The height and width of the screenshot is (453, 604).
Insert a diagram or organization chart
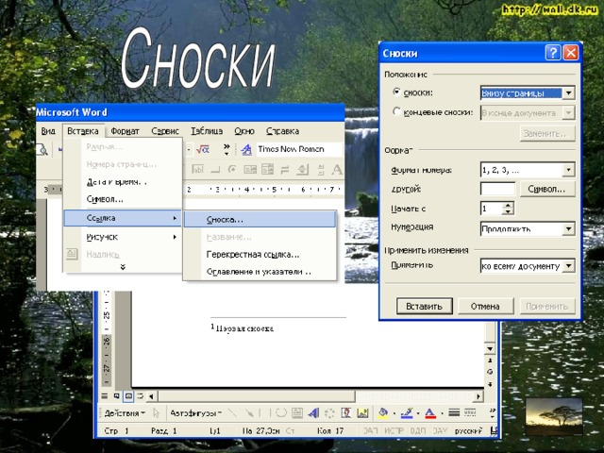pos(329,413)
